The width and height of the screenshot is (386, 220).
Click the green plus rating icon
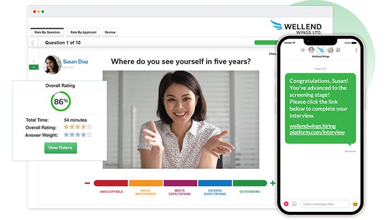pyautogui.click(x=273, y=183)
